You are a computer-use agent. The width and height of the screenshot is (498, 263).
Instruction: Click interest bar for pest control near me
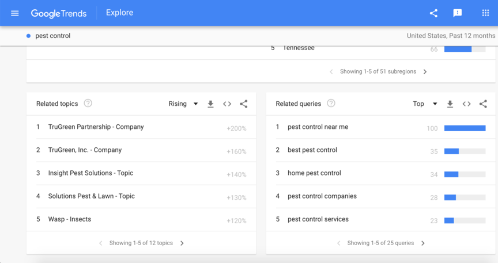click(x=465, y=128)
